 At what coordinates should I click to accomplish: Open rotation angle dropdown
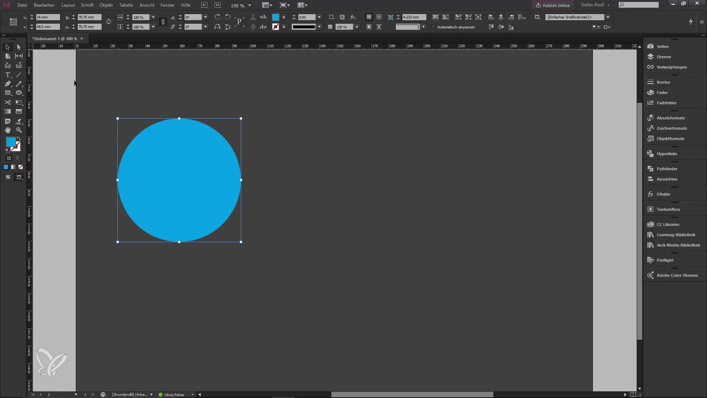point(205,17)
